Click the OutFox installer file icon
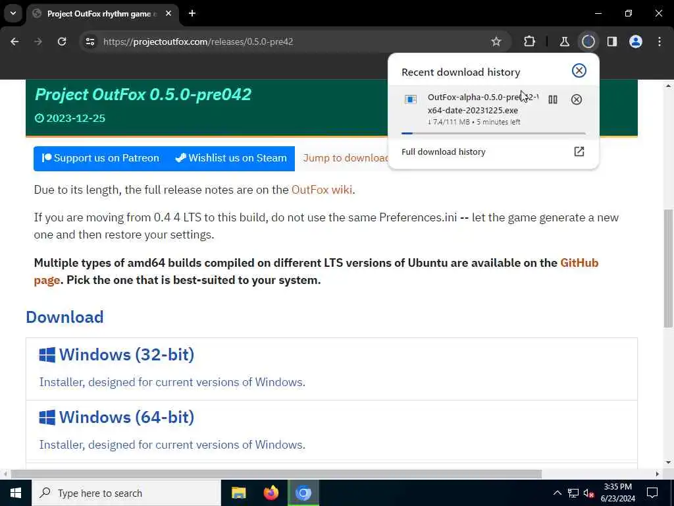 (411, 99)
